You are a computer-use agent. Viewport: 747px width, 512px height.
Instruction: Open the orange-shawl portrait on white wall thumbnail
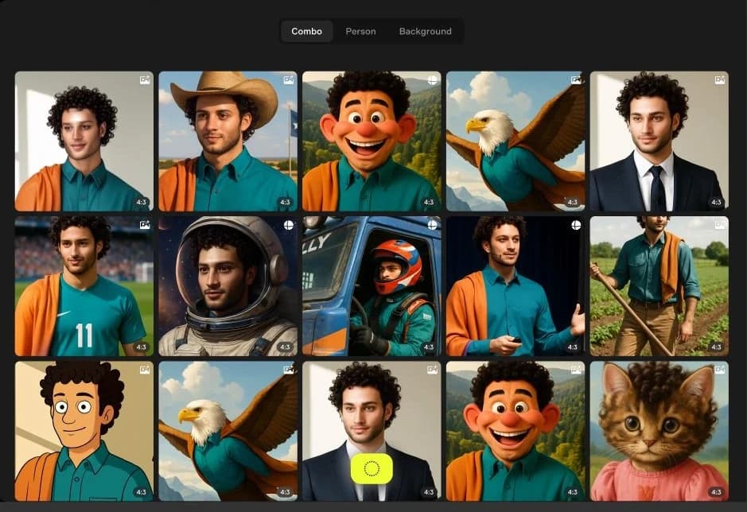click(84, 141)
